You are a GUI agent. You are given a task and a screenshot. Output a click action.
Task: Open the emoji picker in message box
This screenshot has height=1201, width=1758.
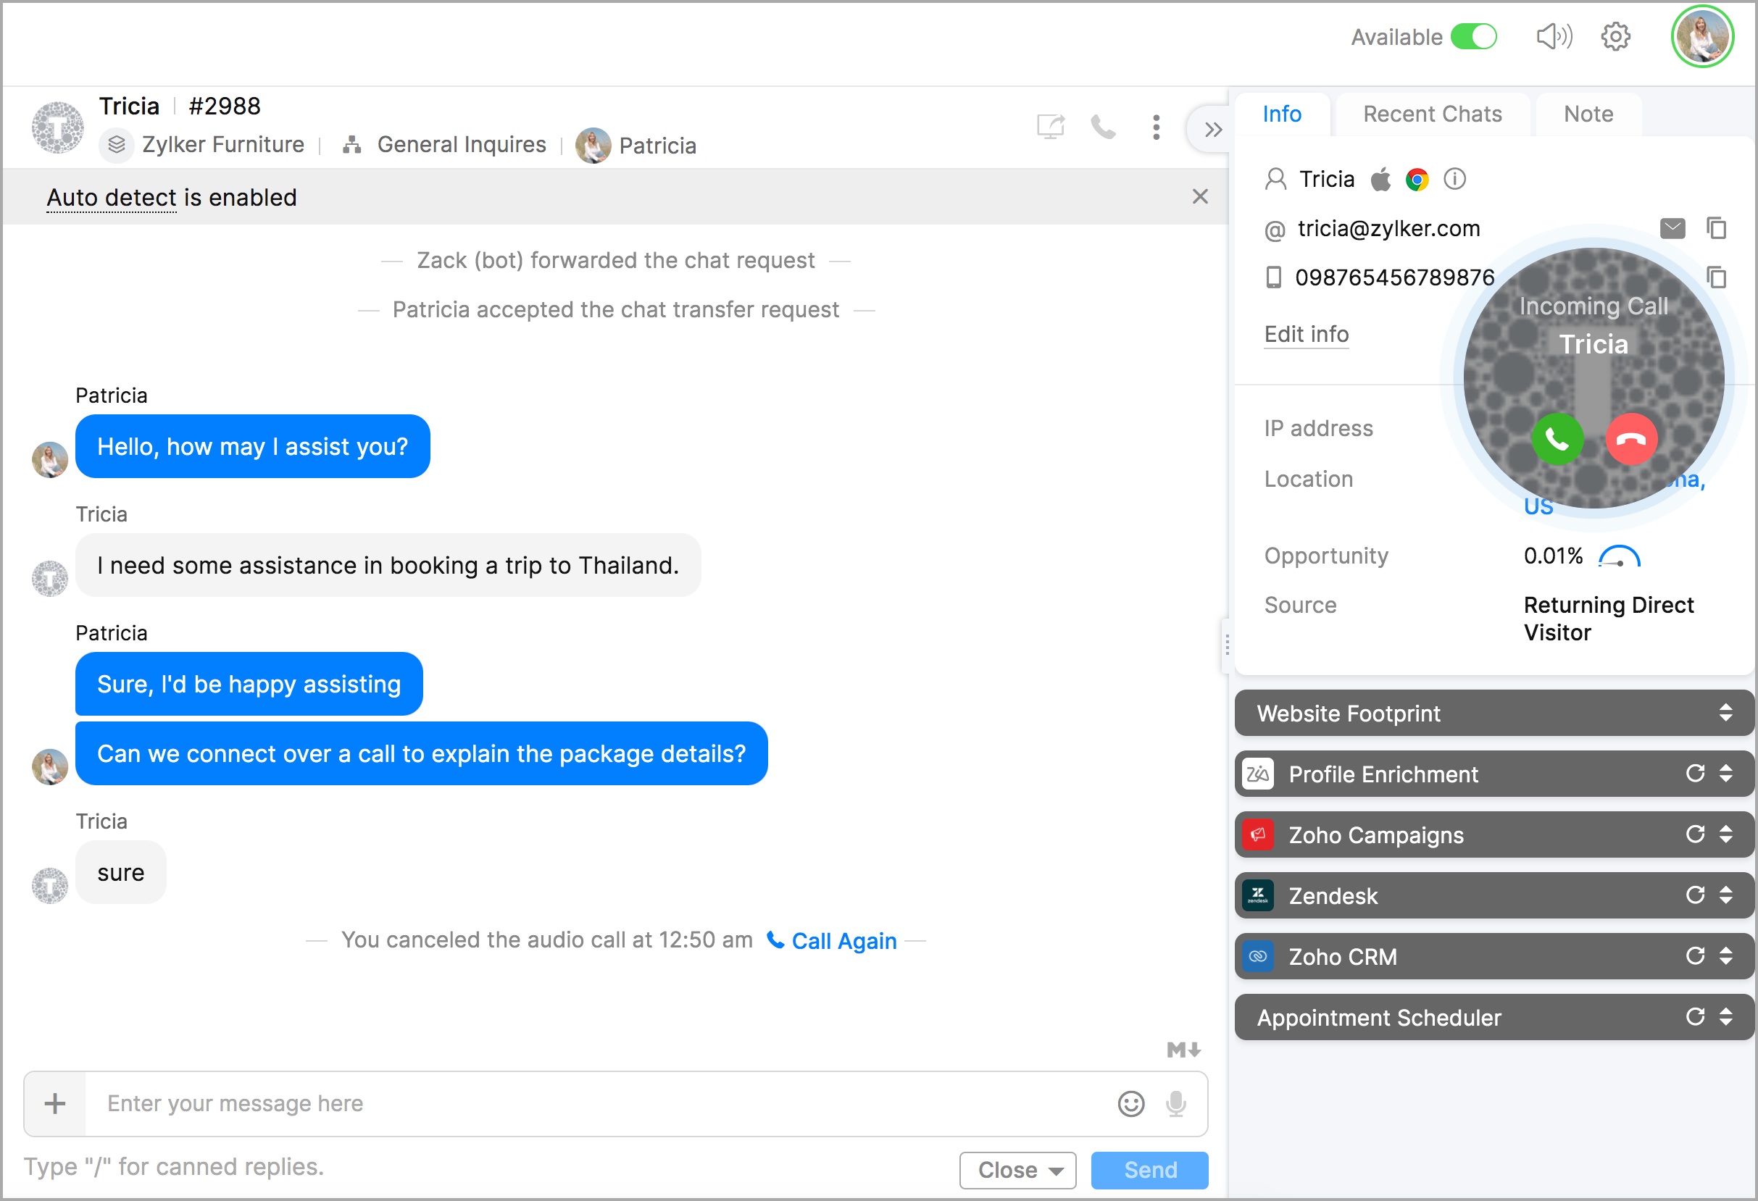[x=1130, y=1103]
